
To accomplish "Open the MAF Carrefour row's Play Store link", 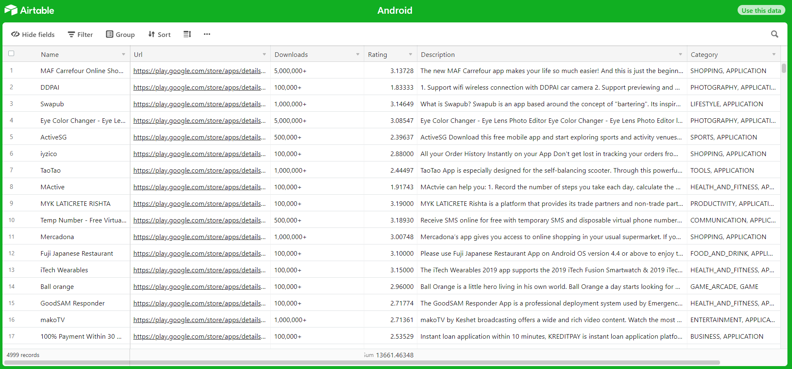I will [199, 71].
